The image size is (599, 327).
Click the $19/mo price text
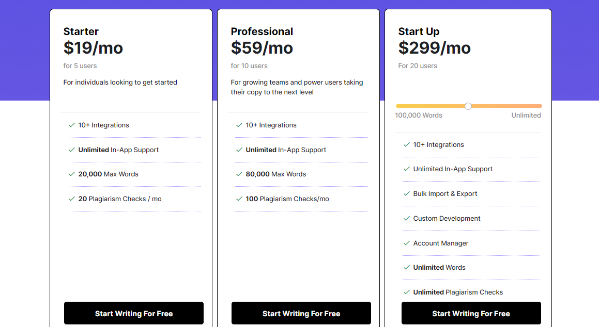pyautogui.click(x=93, y=48)
